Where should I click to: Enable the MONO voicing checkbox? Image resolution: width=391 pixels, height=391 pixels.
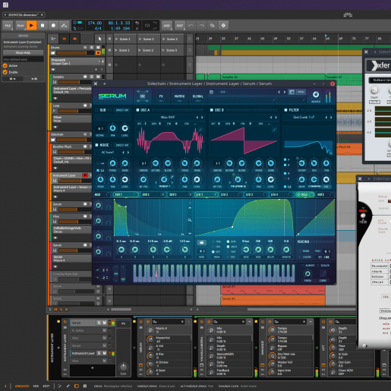pyautogui.click(x=301, y=251)
